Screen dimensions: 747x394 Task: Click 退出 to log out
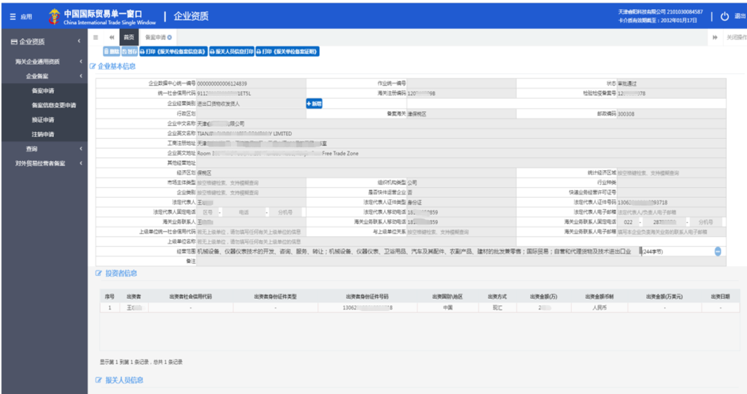[740, 16]
